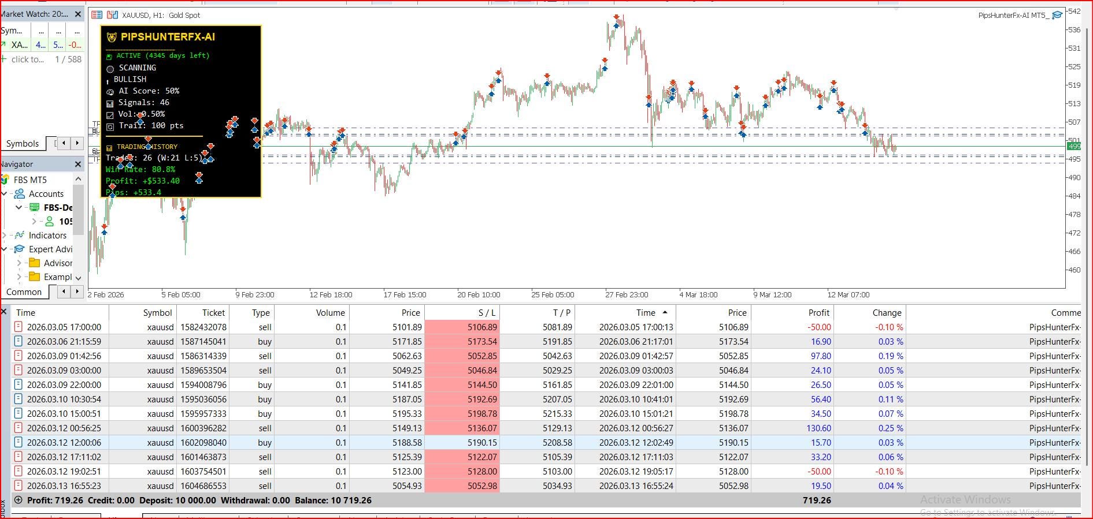The height and width of the screenshot is (519, 1093).
Task: Sort history by the T / P column header
Action: tap(537, 312)
